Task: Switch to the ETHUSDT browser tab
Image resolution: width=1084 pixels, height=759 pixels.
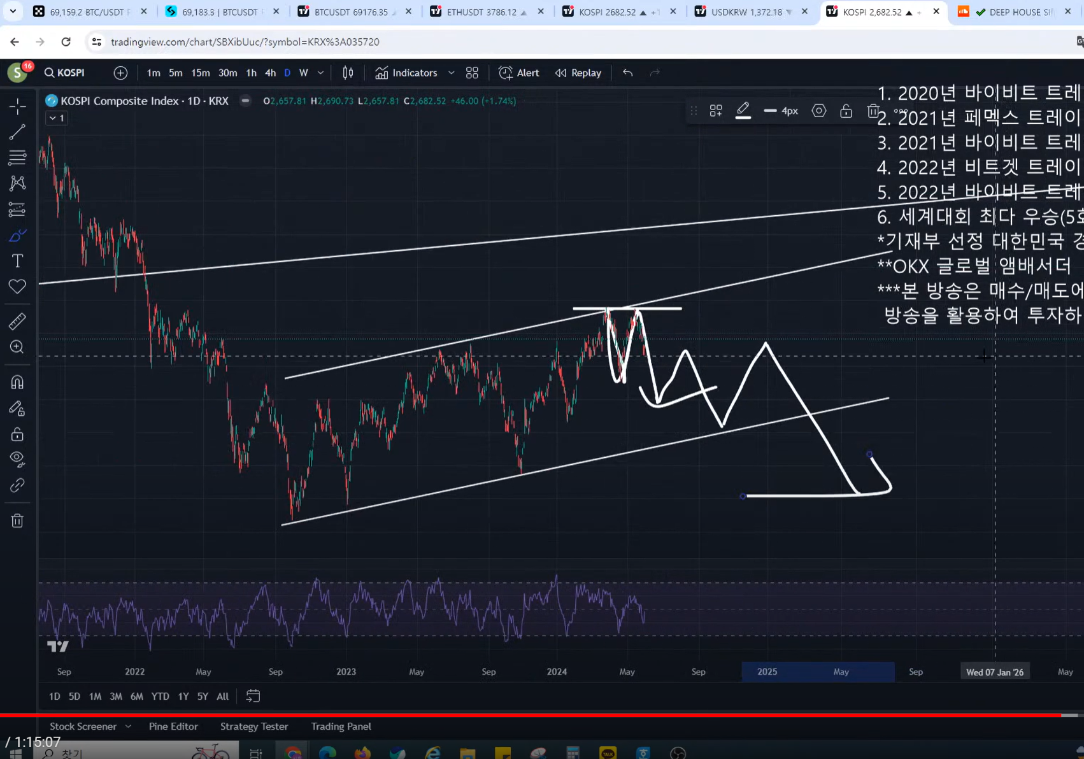Action: coord(485,11)
